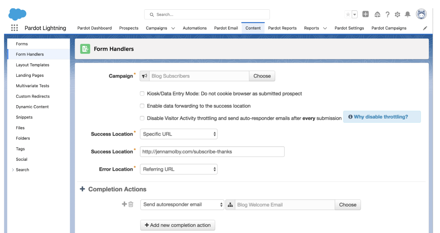The image size is (440, 233).
Task: Open the Campaigns tab
Action: click(x=156, y=28)
